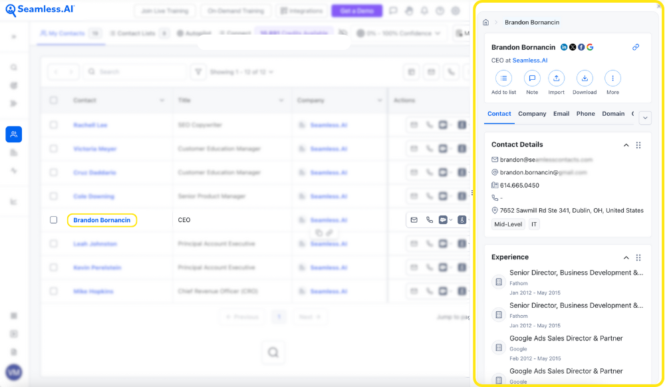The image size is (665, 387).
Task: Click the Seamless.AI logo
Action: pos(40,10)
